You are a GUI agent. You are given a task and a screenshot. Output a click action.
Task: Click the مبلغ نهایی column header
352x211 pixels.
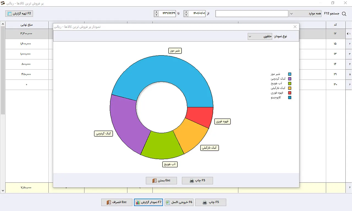pyautogui.click(x=27, y=25)
